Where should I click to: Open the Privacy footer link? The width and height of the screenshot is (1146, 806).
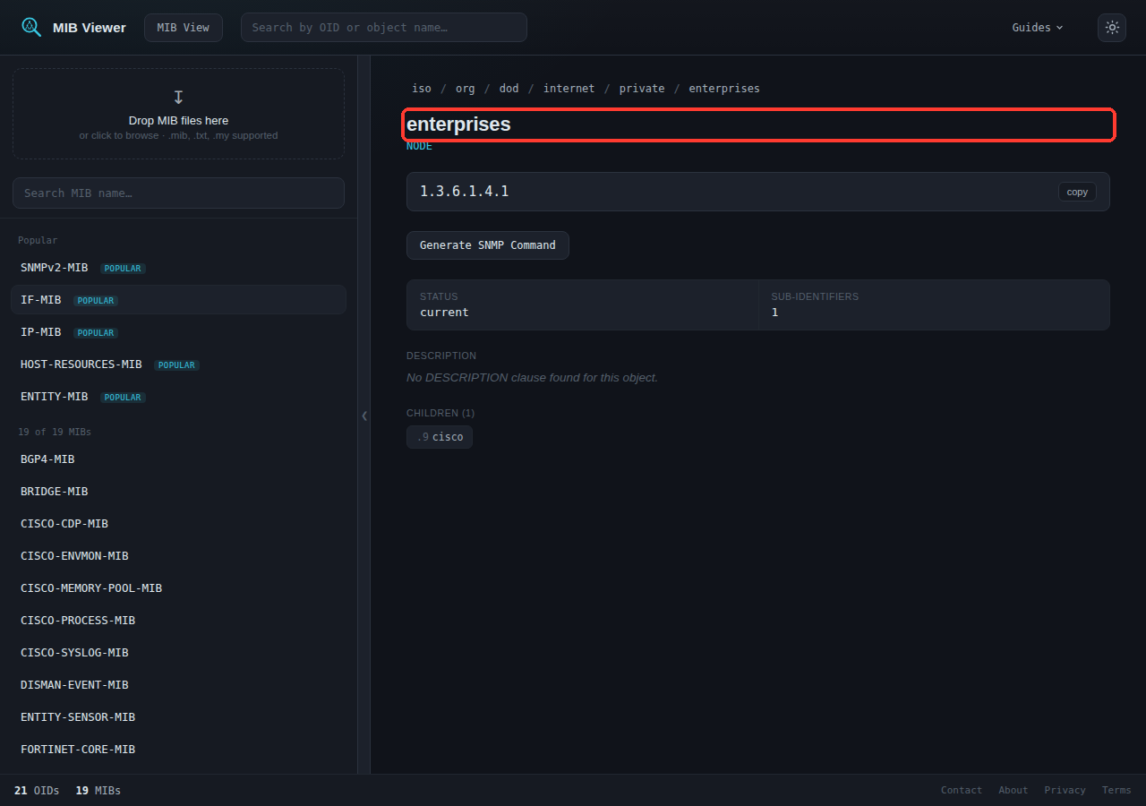[x=1065, y=790]
